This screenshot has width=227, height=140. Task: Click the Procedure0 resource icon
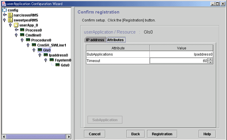pos(28,40)
